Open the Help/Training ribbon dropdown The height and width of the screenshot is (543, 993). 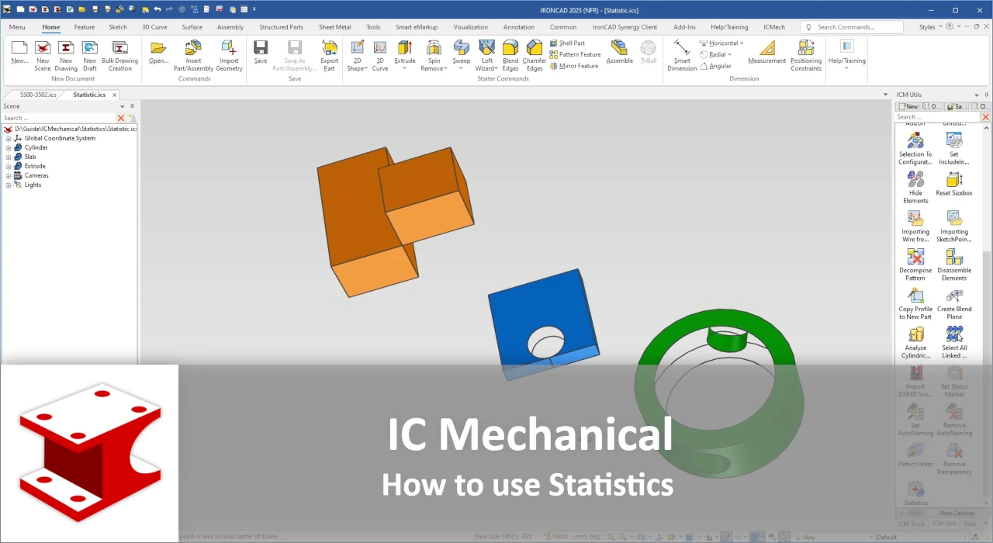846,68
